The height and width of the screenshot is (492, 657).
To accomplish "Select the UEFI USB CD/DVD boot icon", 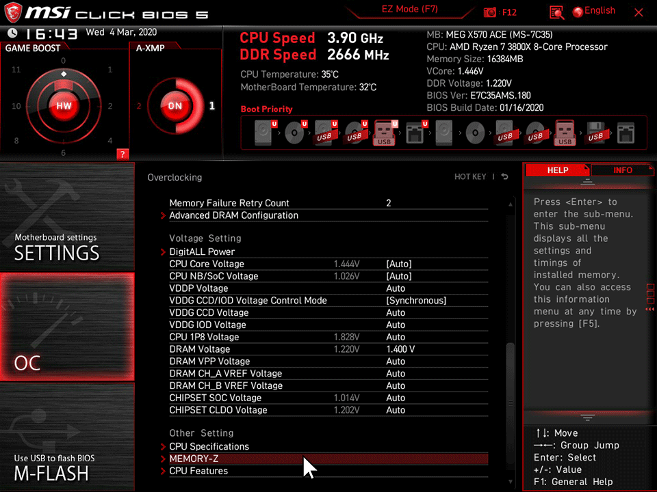I will click(356, 133).
